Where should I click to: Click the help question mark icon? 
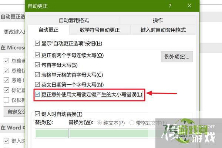170,6
